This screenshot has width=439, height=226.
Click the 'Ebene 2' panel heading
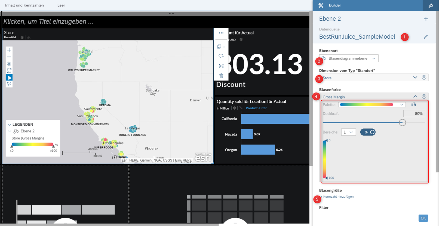pos(330,19)
